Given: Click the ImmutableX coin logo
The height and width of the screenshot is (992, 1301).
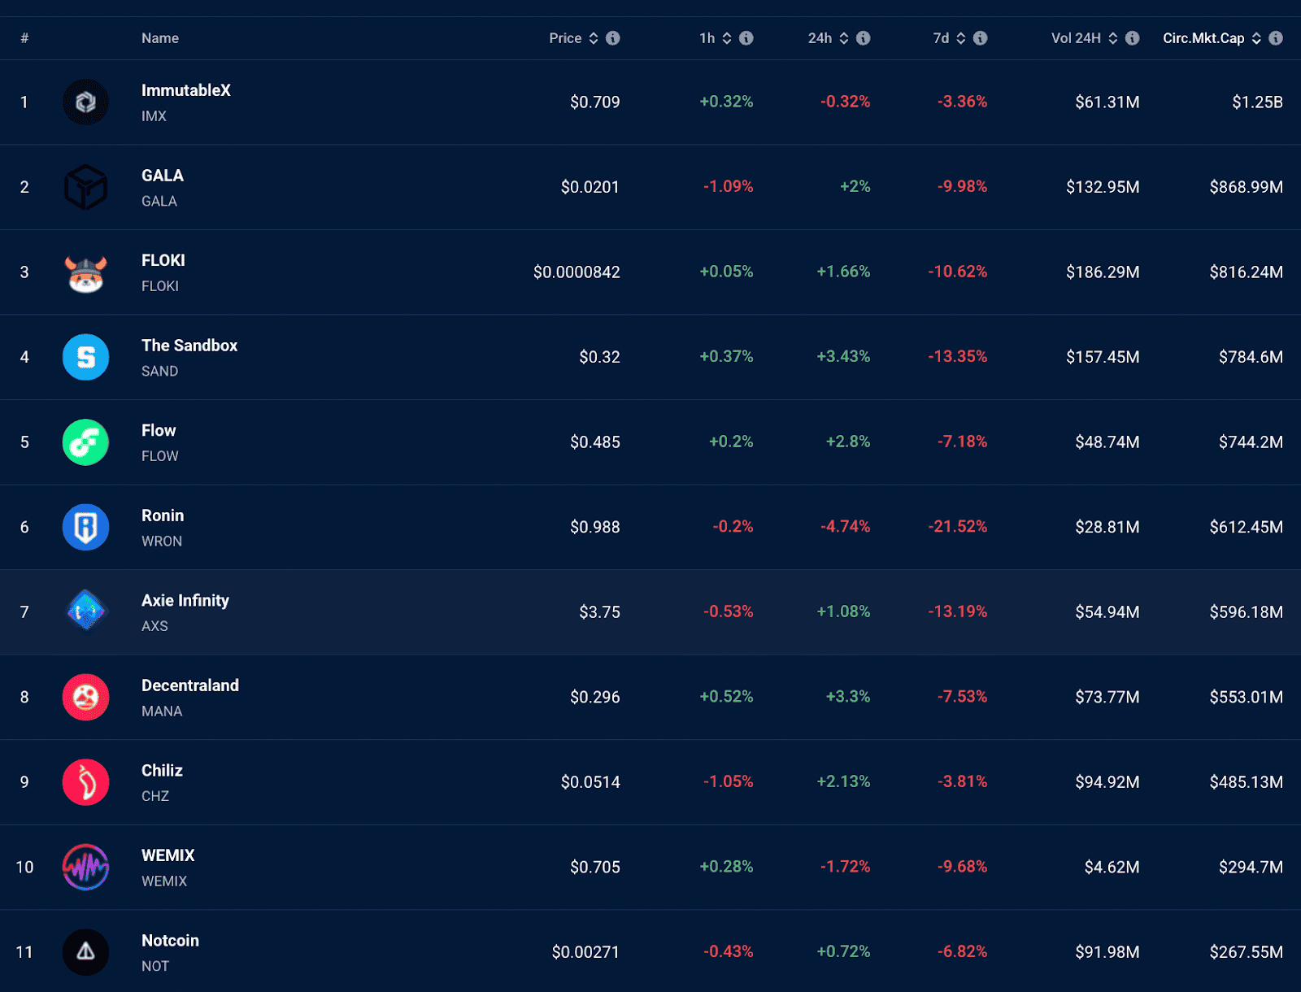Looking at the screenshot, I should pos(85,102).
